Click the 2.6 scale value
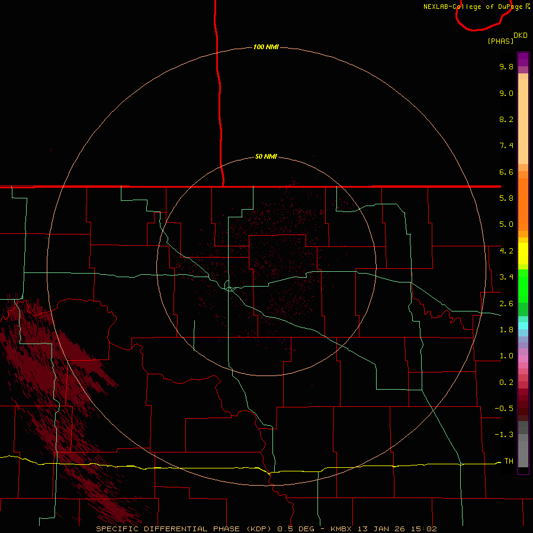Image resolution: width=533 pixels, height=533 pixels. tap(506, 304)
